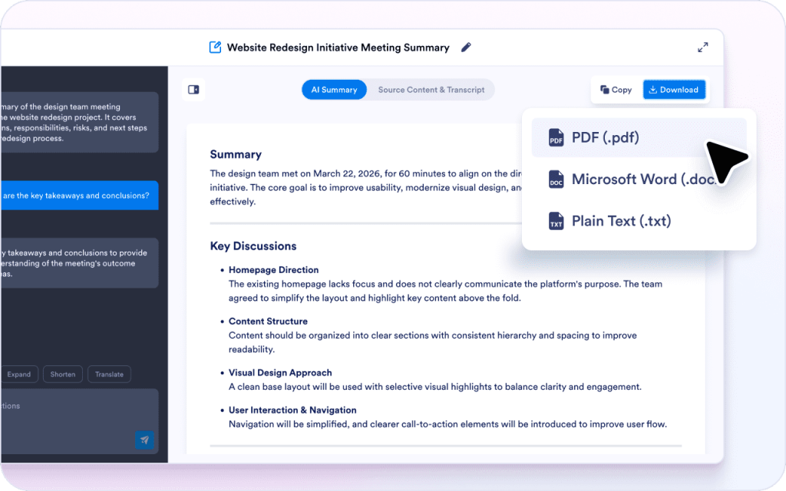The height and width of the screenshot is (491, 786).
Task: Open the Source Content & Transcript tab
Action: click(431, 89)
